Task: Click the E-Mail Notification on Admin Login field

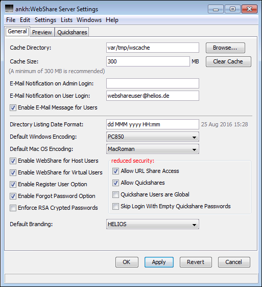Action: tap(153, 83)
